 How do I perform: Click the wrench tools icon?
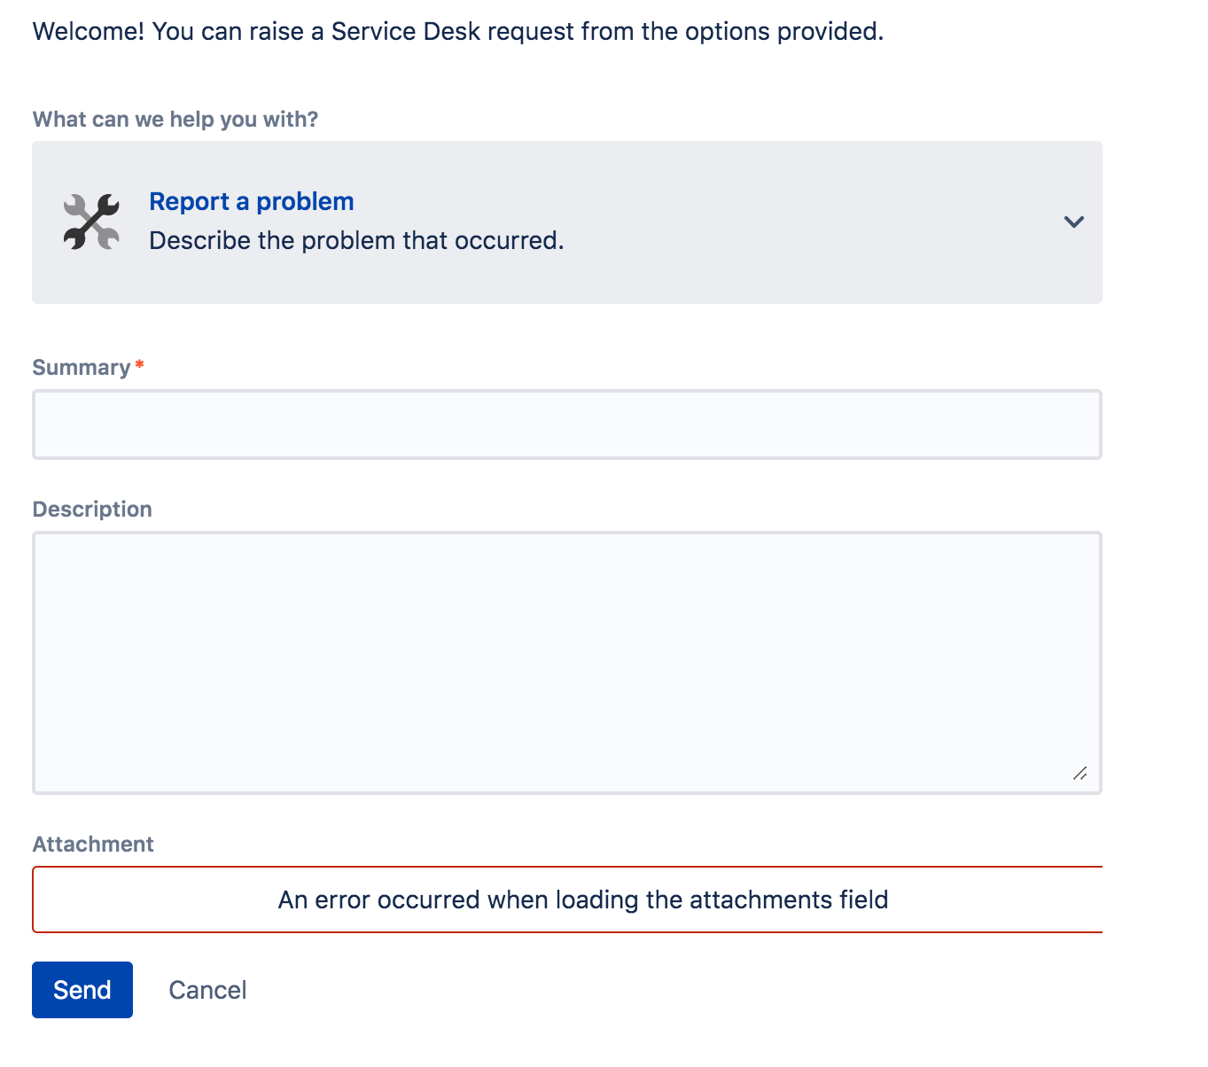(91, 222)
